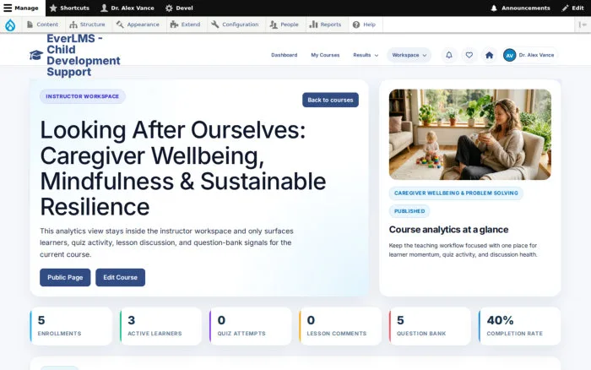This screenshot has height=370, width=591.
Task: Open the Configuration admin menu
Action: (x=235, y=24)
